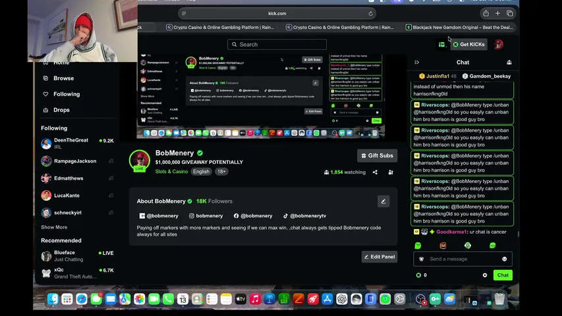Click BobMenery live avatar

[x=140, y=161]
